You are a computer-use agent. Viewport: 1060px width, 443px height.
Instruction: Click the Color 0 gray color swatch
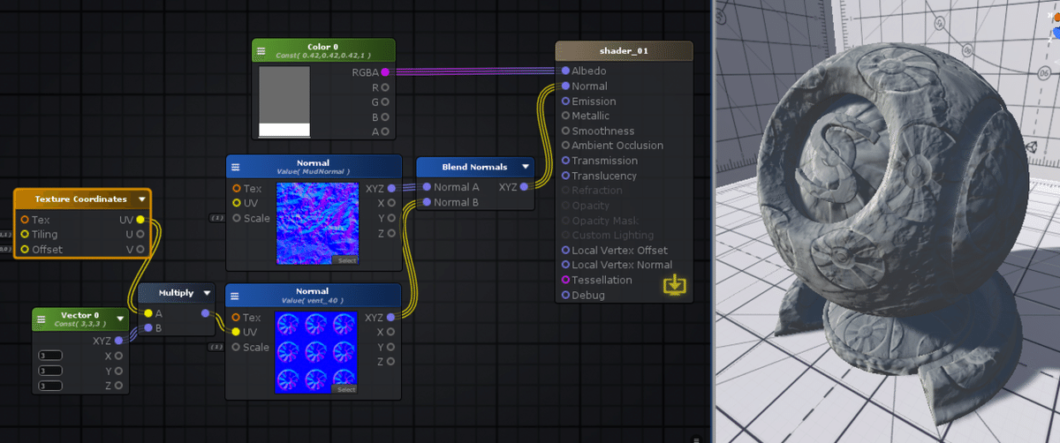coord(284,94)
